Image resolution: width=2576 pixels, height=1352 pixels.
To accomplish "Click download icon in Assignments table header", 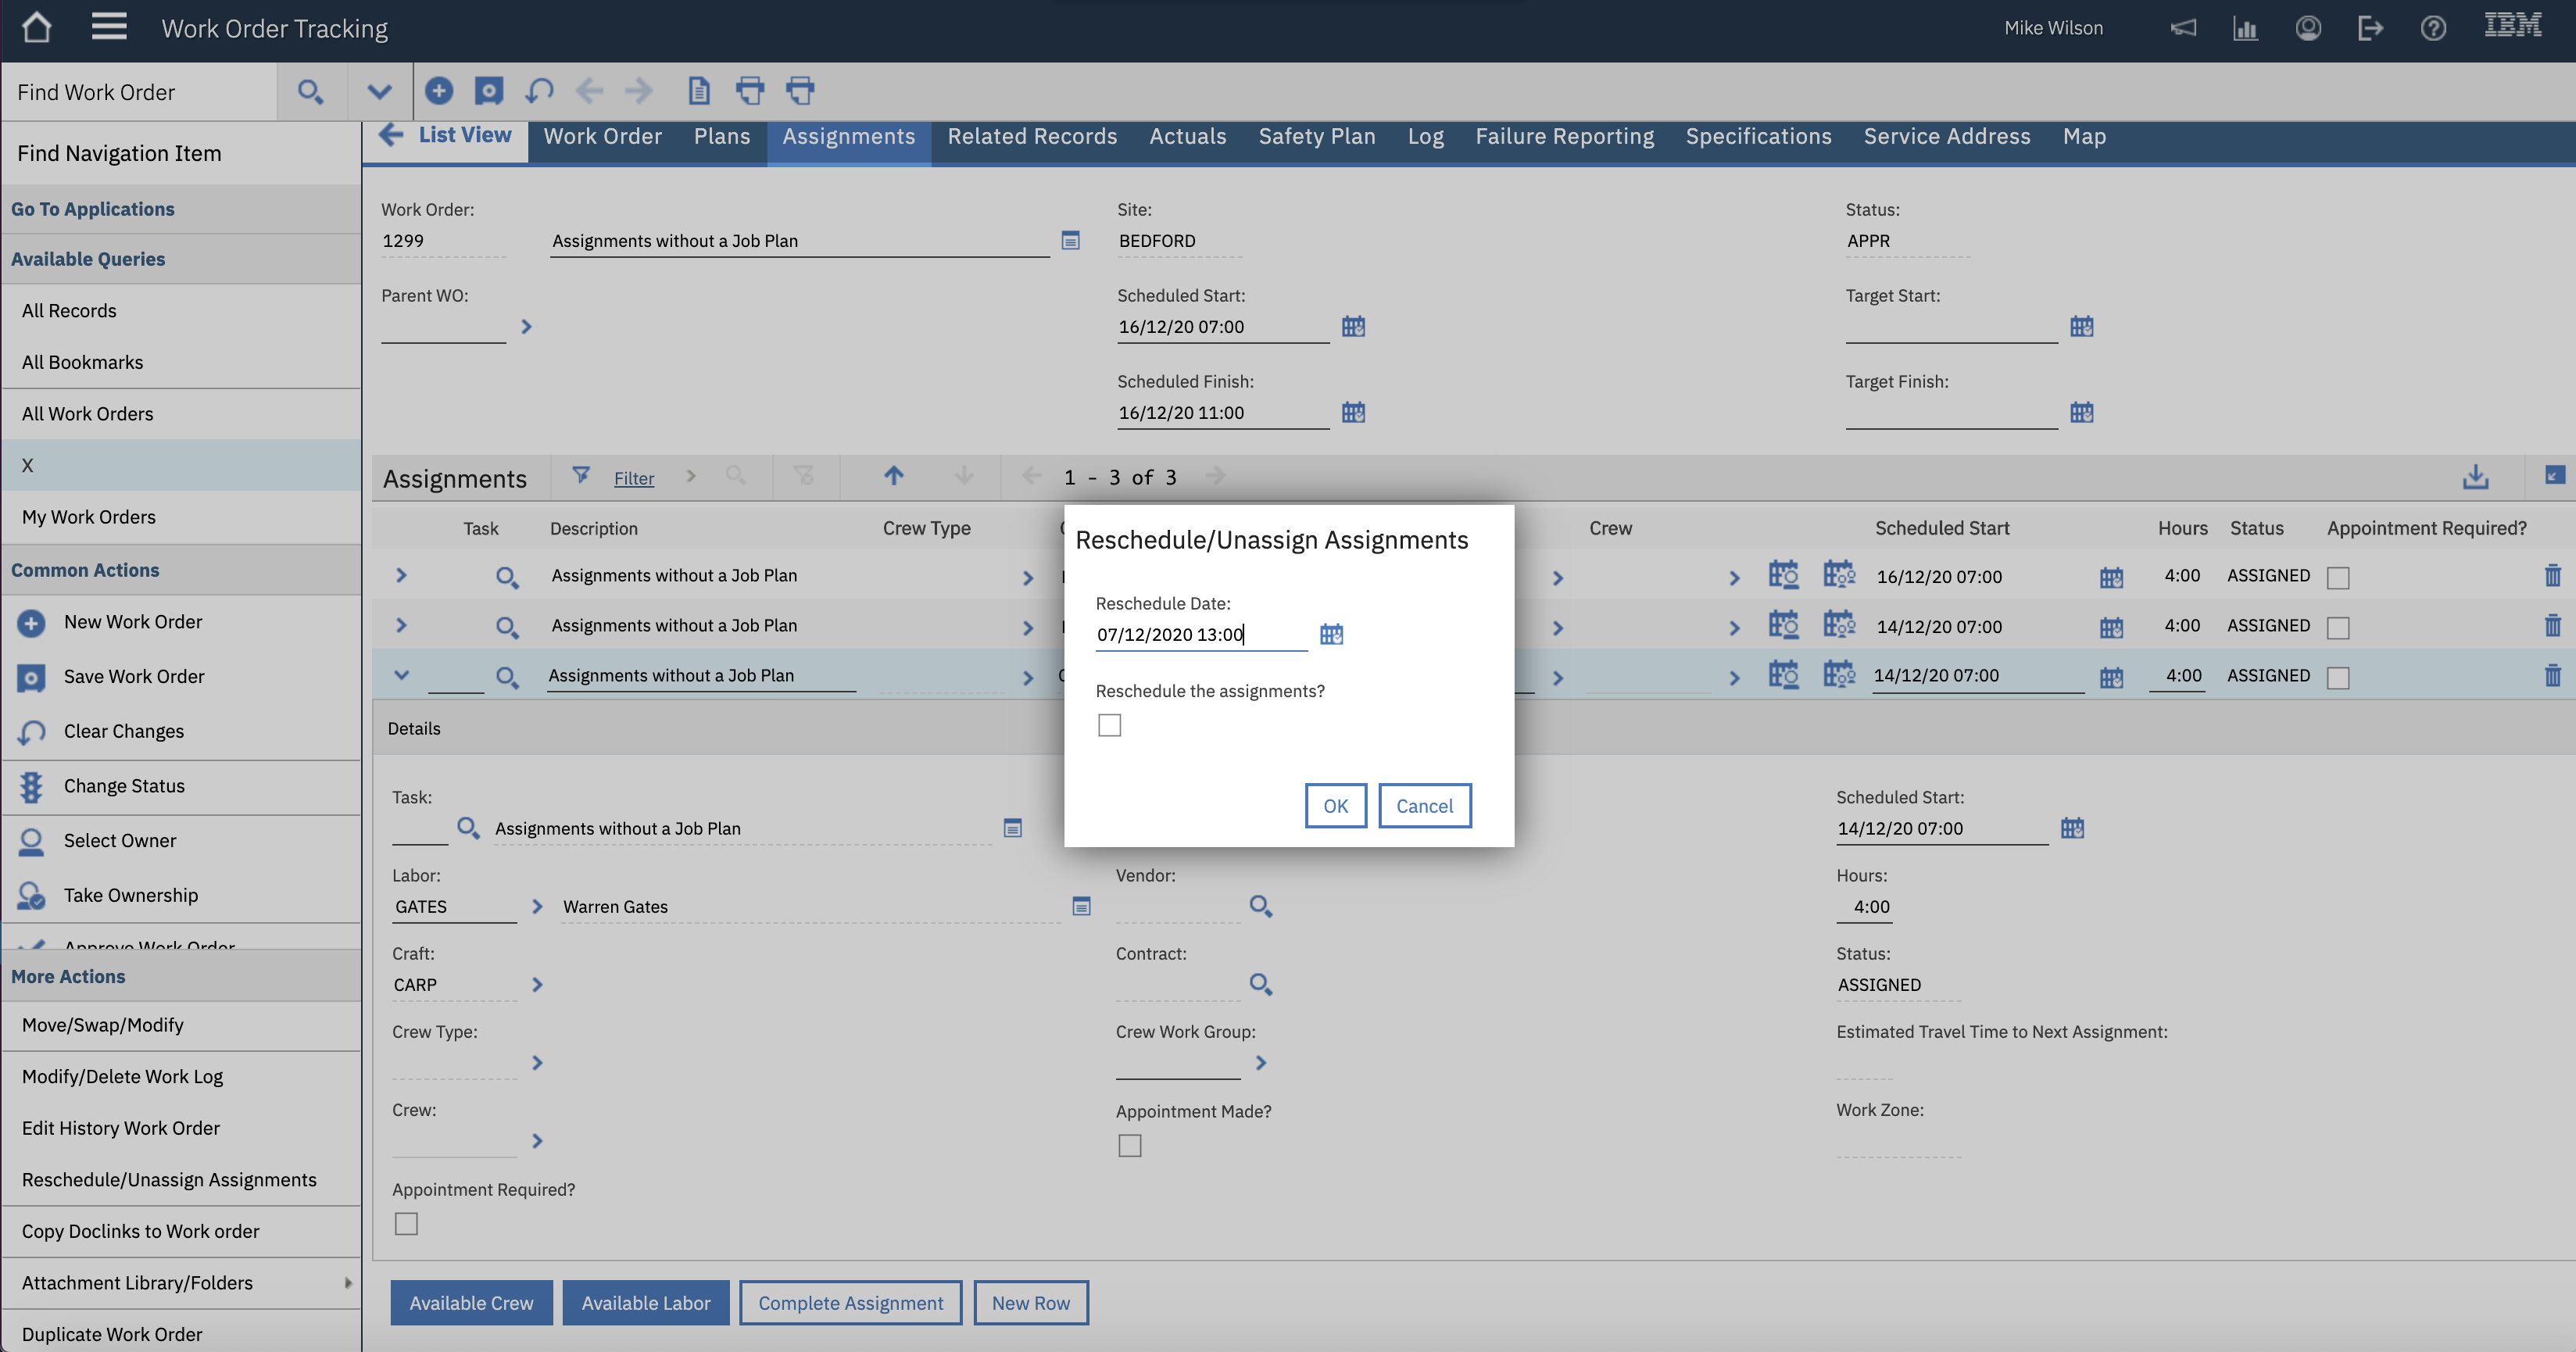I will click(2475, 477).
